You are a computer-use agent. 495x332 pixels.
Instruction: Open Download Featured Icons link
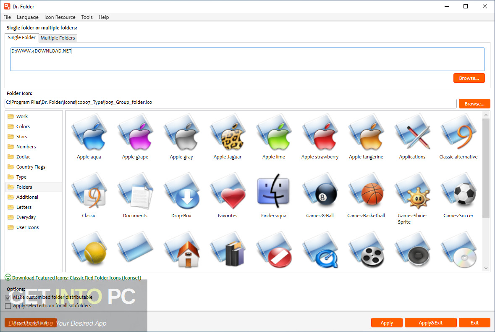(76, 278)
